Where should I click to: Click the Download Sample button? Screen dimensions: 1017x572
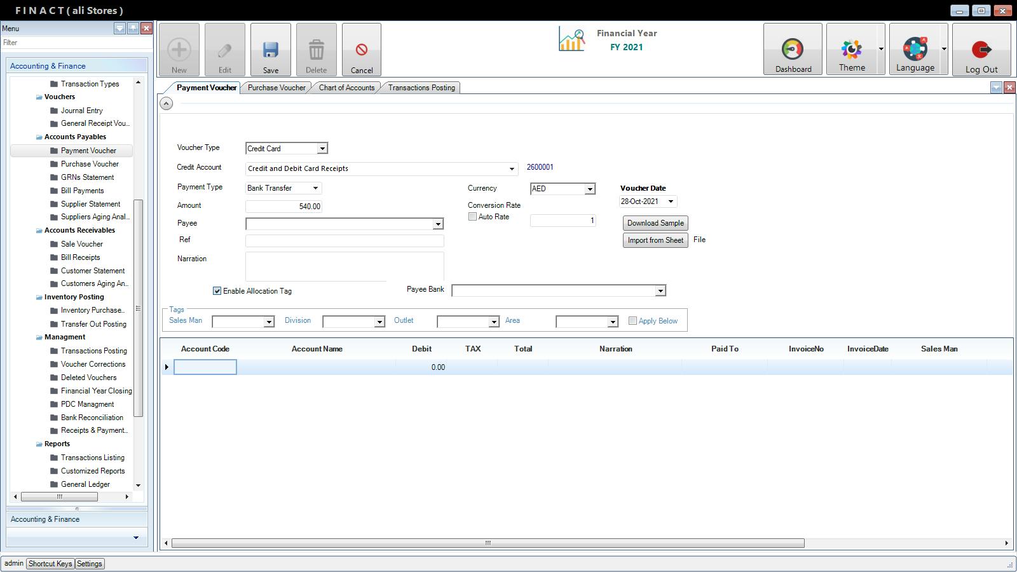click(x=655, y=223)
